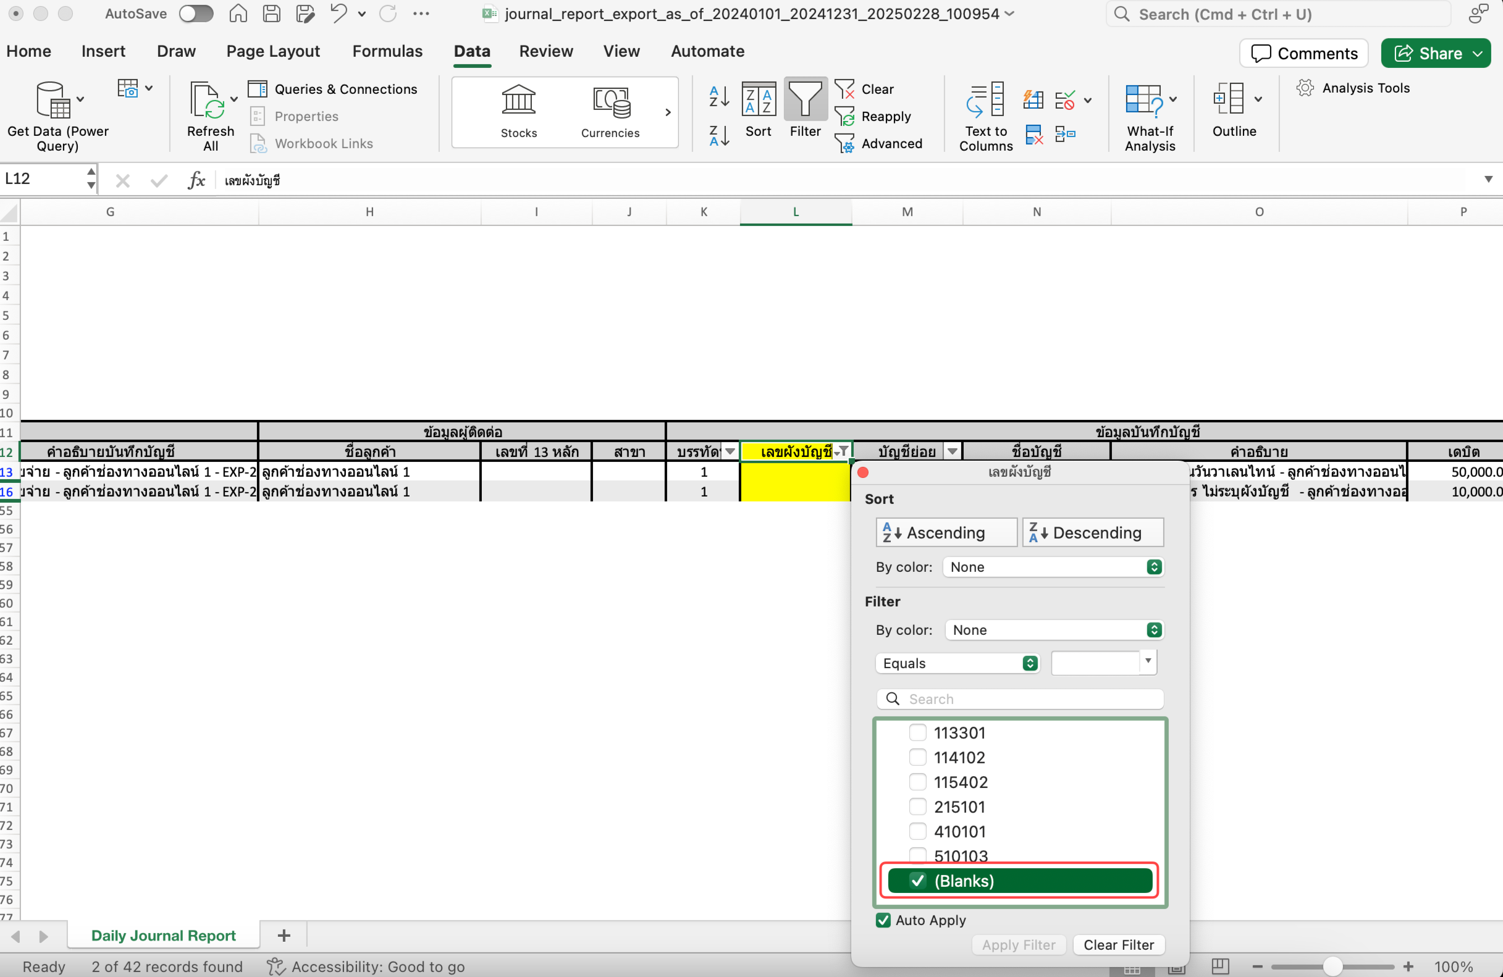
Task: Open What-If Analysis
Action: pos(1150,117)
